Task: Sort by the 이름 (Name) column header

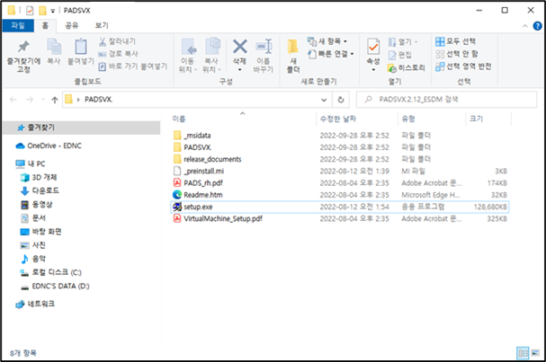Action: [x=243, y=119]
